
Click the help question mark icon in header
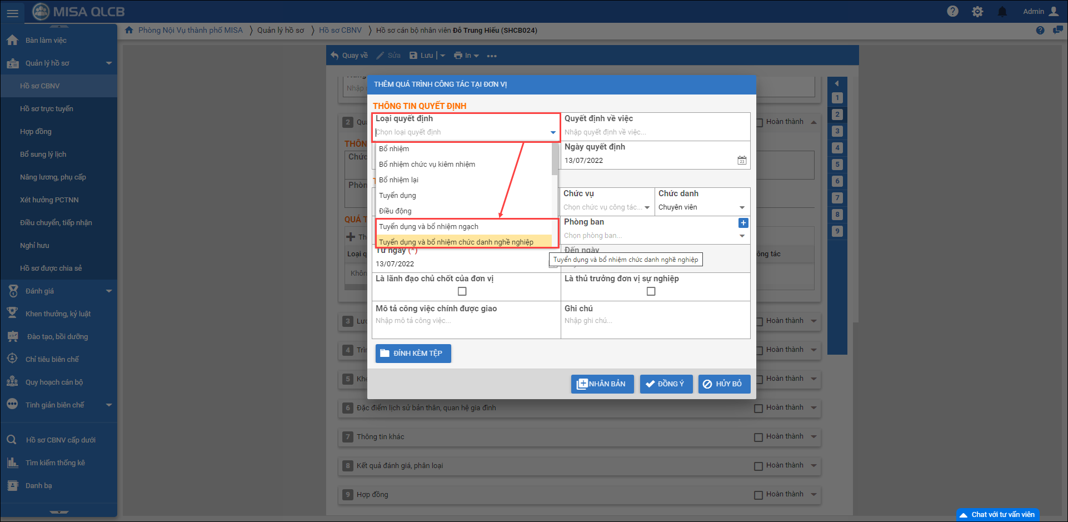click(952, 12)
